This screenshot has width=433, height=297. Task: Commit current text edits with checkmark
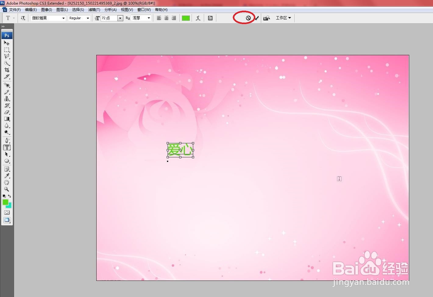(257, 18)
